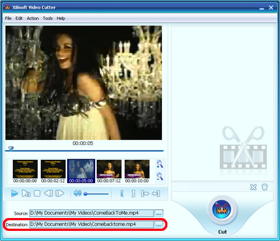Jump to segment start point

[145, 194]
